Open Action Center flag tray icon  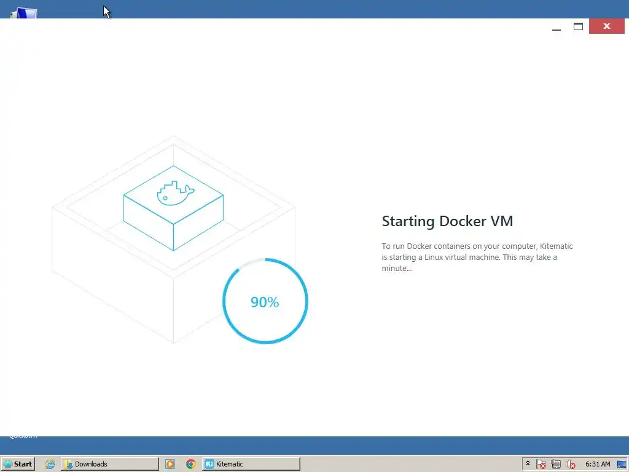point(541,464)
